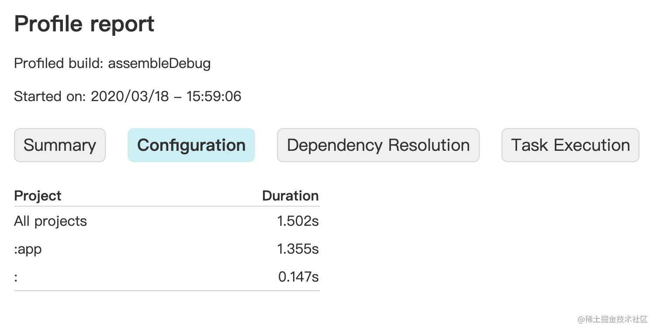Click the Profile report heading
Image resolution: width=657 pixels, height=333 pixels.
(x=84, y=24)
